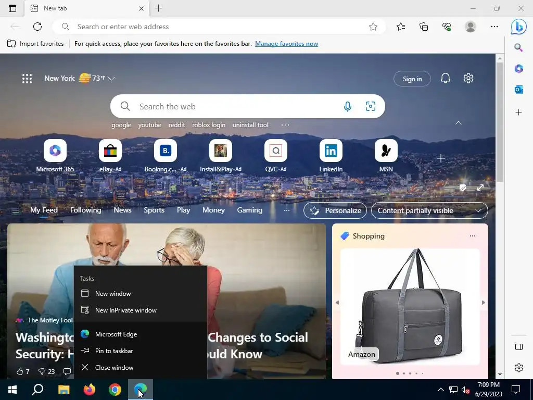The width and height of the screenshot is (533, 400).
Task: Switch to the News tab
Action: pyautogui.click(x=122, y=210)
